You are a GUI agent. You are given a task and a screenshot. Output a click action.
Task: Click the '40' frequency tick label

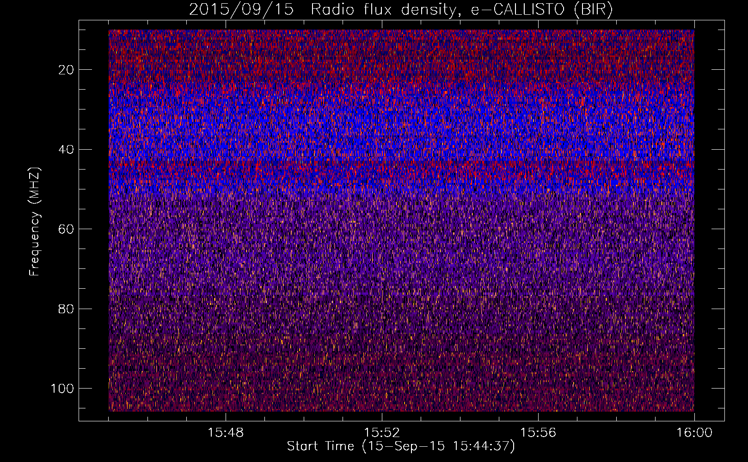[67, 149]
